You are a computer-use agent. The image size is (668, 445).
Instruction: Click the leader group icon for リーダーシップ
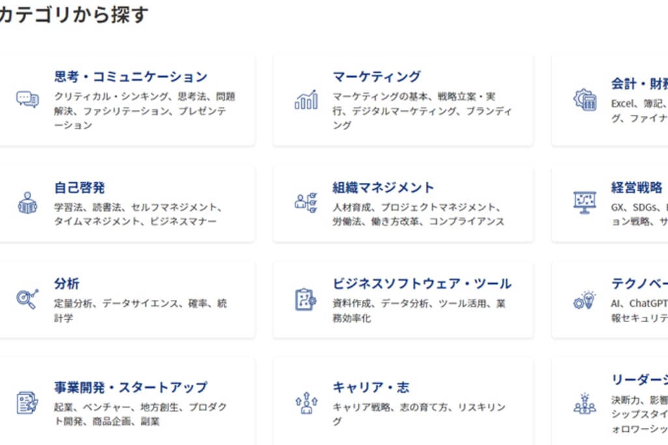(585, 403)
